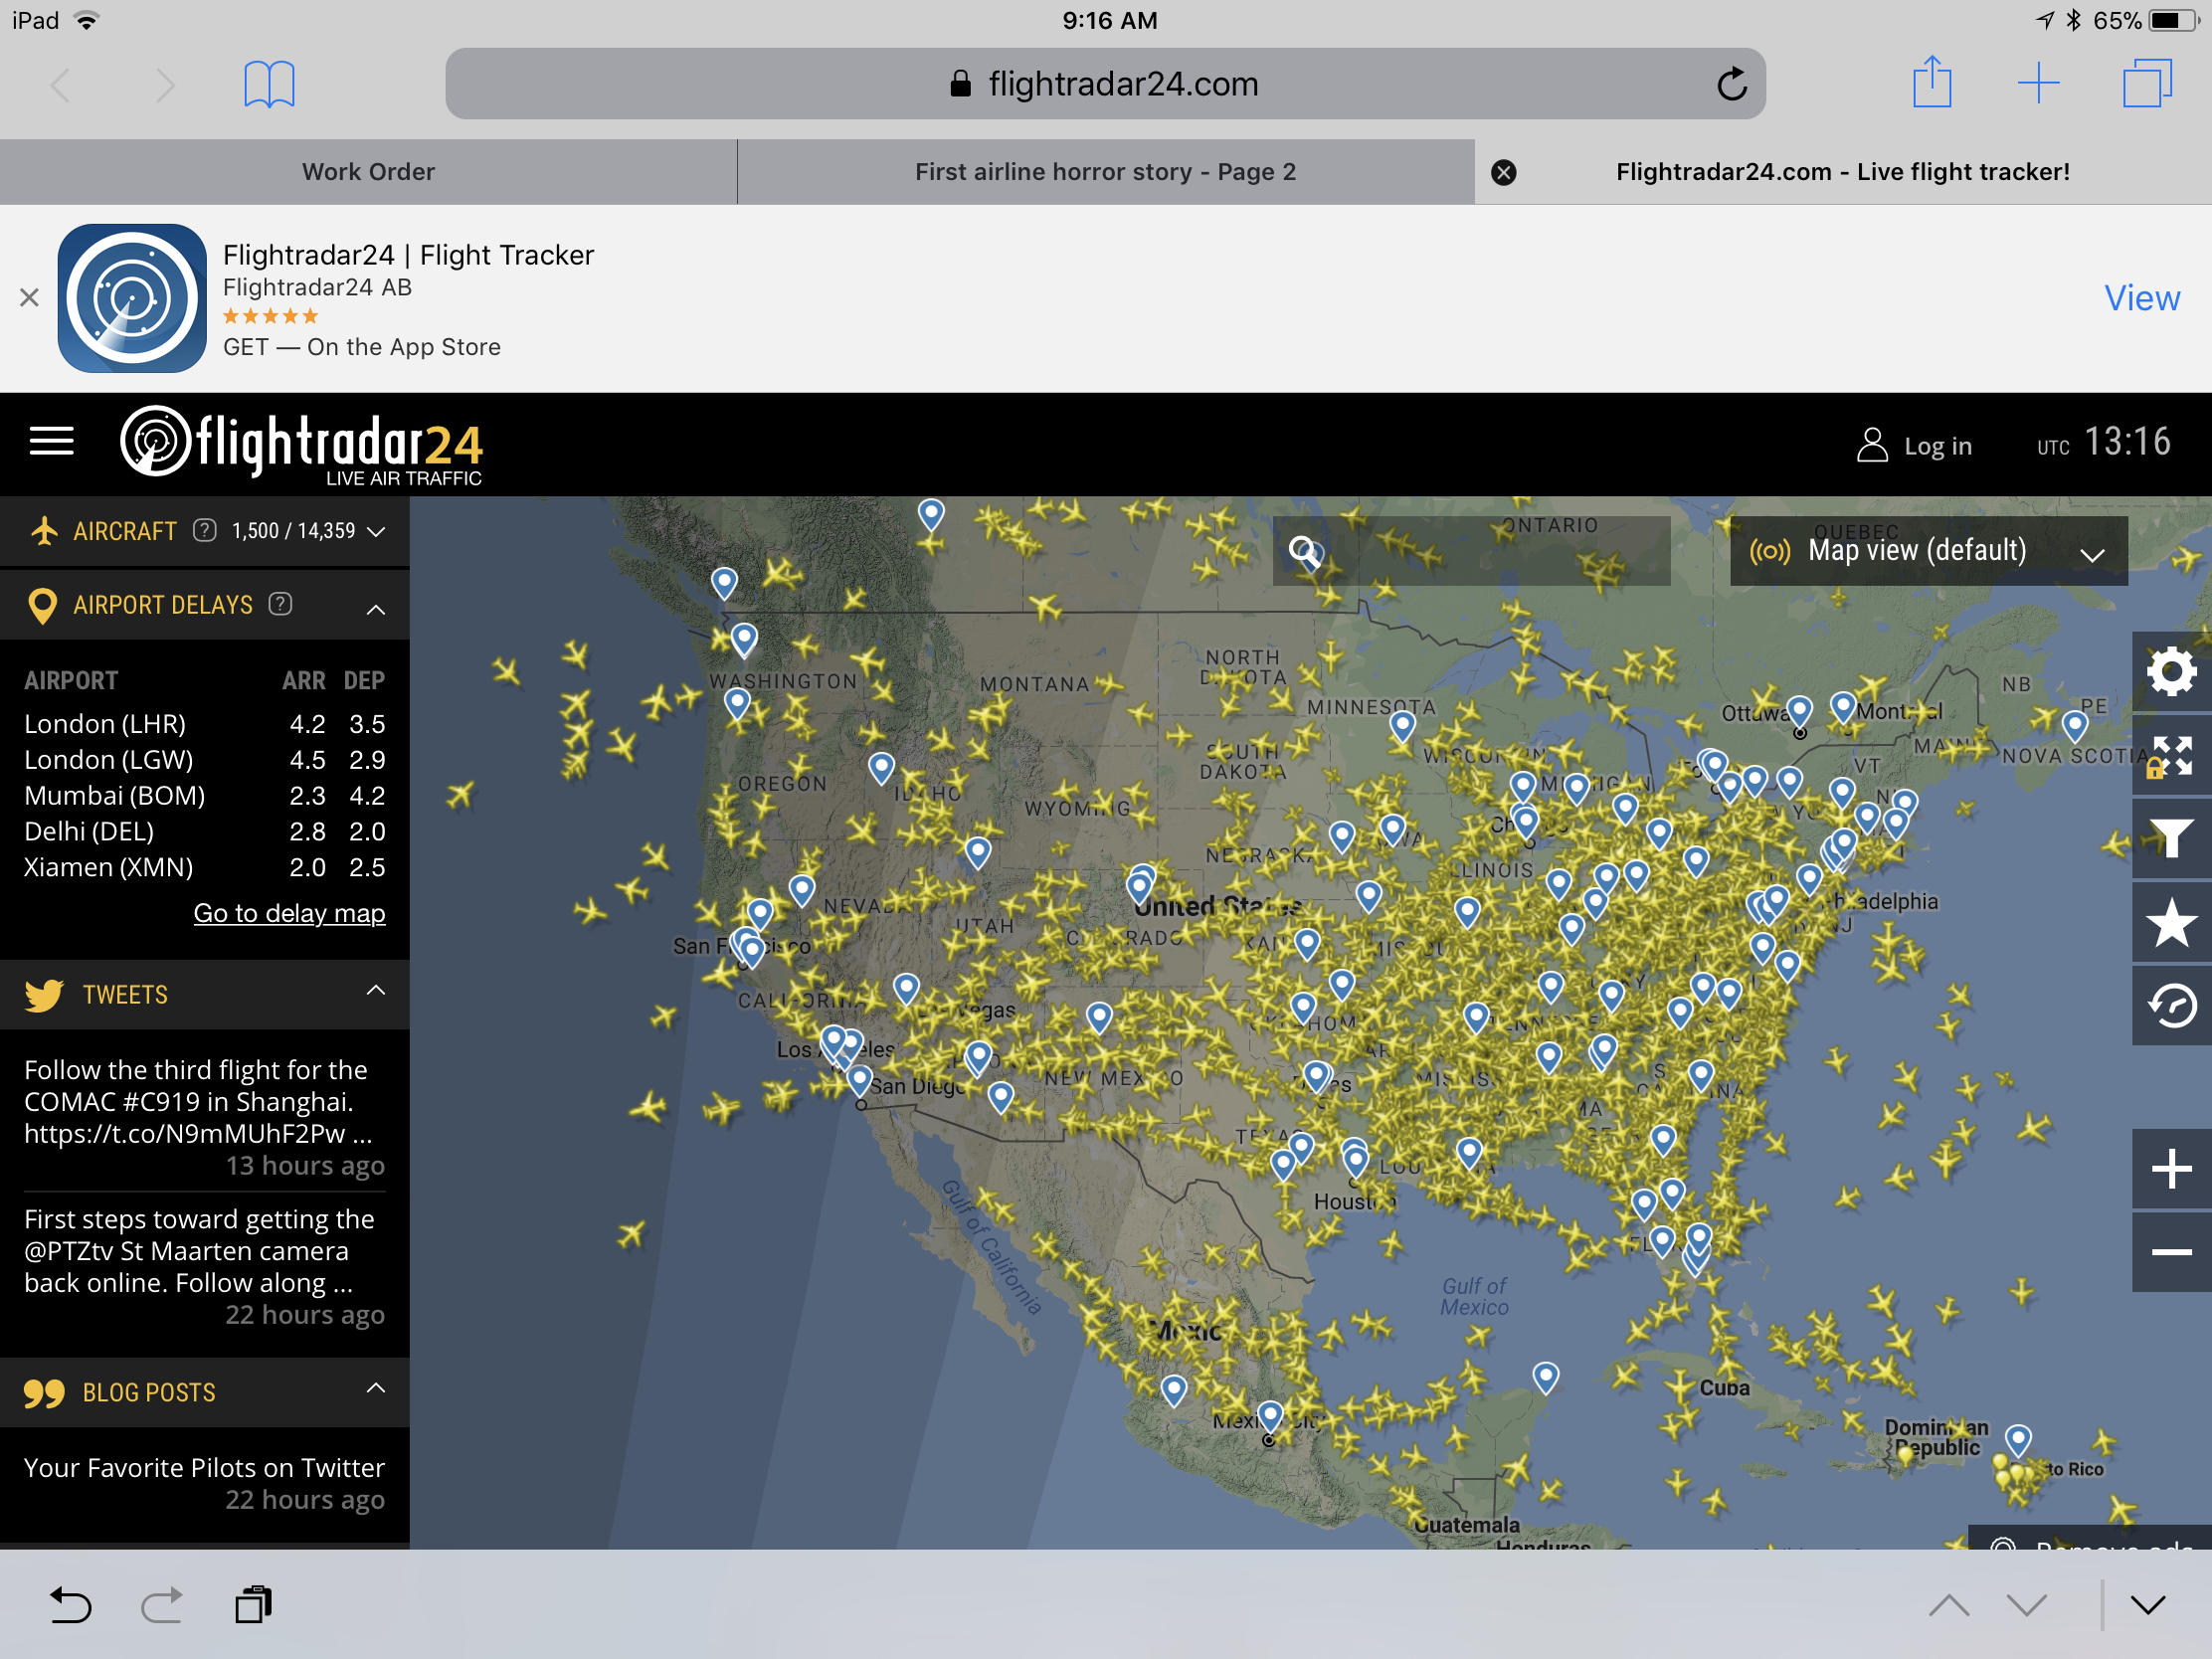Zoom out map with minus button
Viewport: 2212px width, 1659px height.
coord(2170,1252)
